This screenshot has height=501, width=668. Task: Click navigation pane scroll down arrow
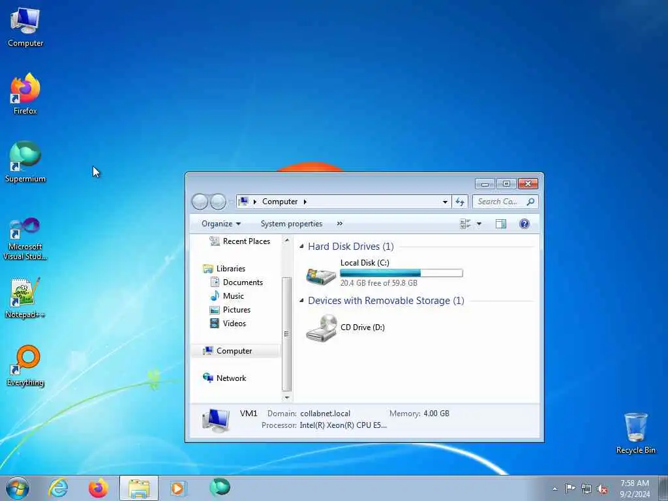287,397
